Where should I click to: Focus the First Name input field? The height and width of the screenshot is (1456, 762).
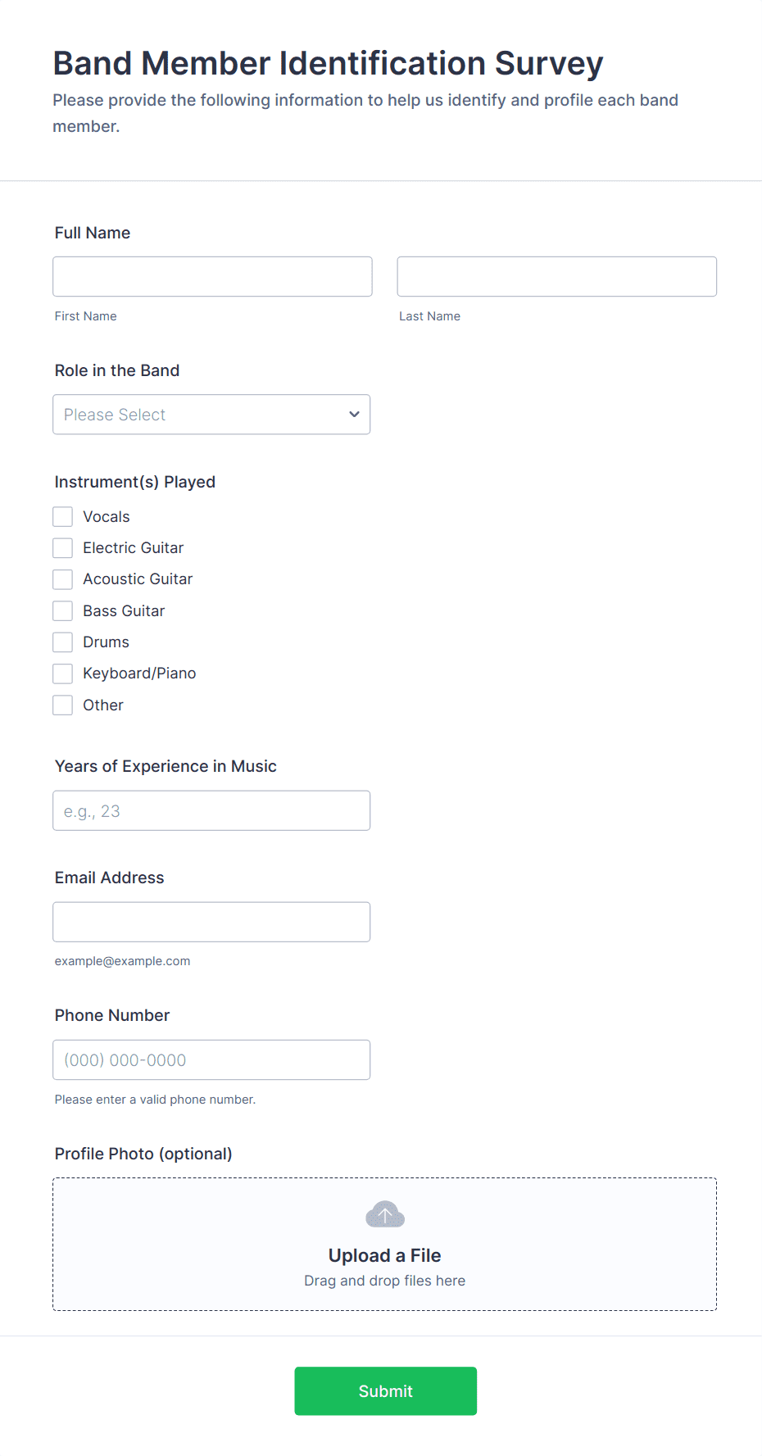tap(212, 277)
